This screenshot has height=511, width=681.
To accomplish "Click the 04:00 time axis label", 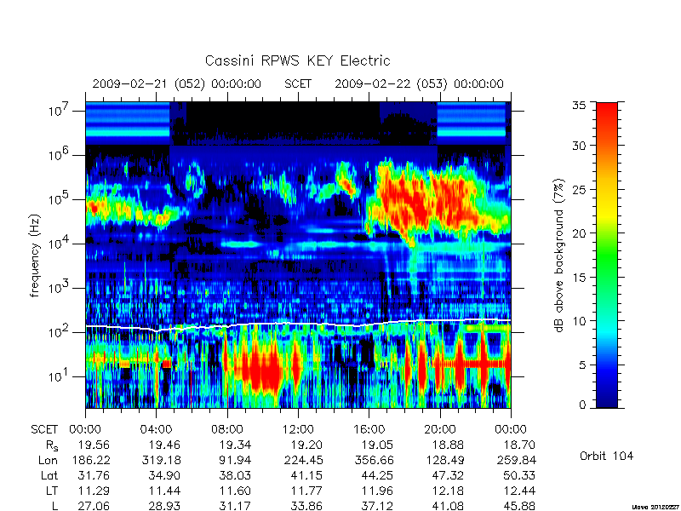I will [157, 429].
